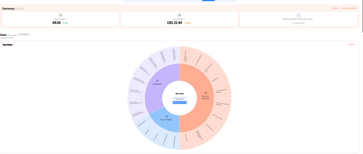Click the magnifier icon in Search Engines segment
This screenshot has height=154, width=363.
point(206,93)
